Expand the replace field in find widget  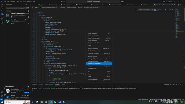[137, 10]
